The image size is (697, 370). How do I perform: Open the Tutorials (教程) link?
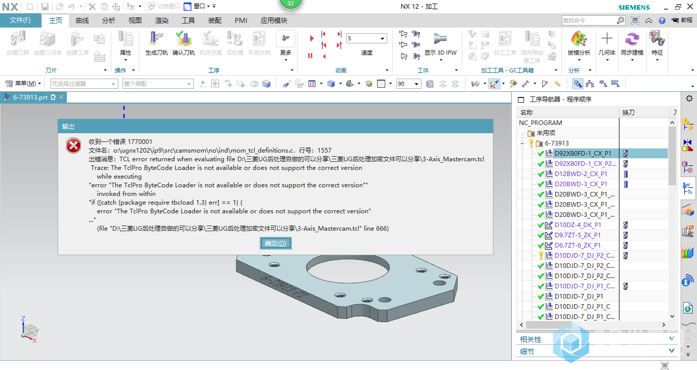click(682, 20)
